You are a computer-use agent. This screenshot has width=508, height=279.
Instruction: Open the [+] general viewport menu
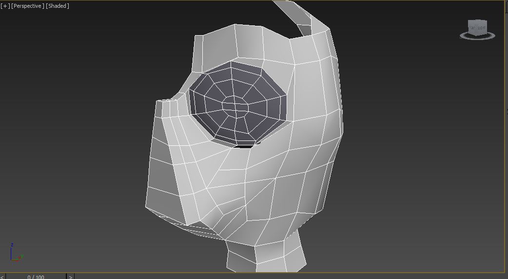point(5,6)
